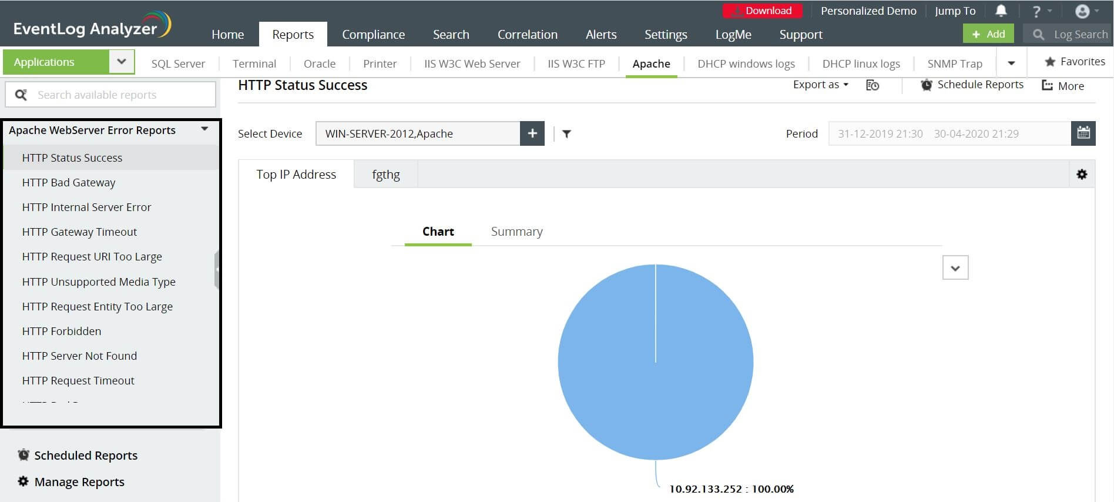This screenshot has width=1114, height=502.
Task: Open the Alerts tab
Action: (601, 34)
